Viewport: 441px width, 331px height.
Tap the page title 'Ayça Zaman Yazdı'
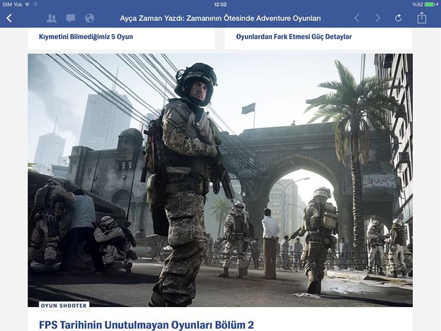point(220,18)
